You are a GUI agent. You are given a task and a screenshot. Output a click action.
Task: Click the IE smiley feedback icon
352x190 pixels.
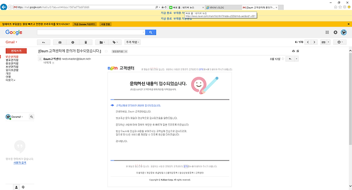[349, 7]
